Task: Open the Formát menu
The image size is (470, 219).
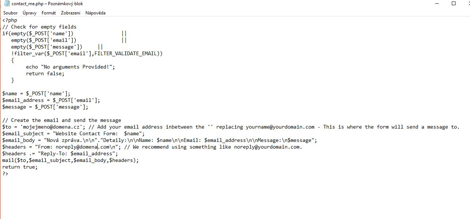Action: click(49, 13)
